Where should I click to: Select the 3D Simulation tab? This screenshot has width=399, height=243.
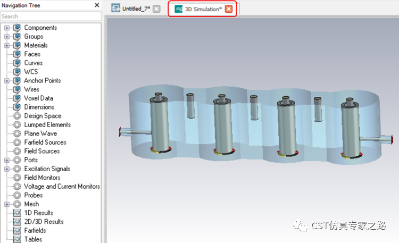click(x=203, y=9)
